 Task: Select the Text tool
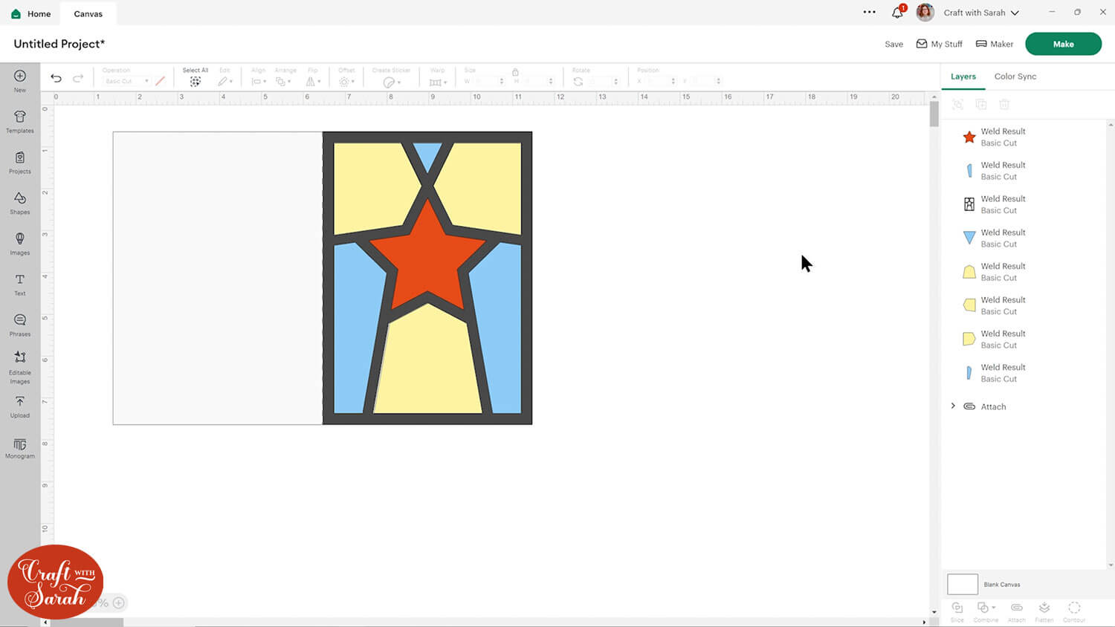(20, 284)
